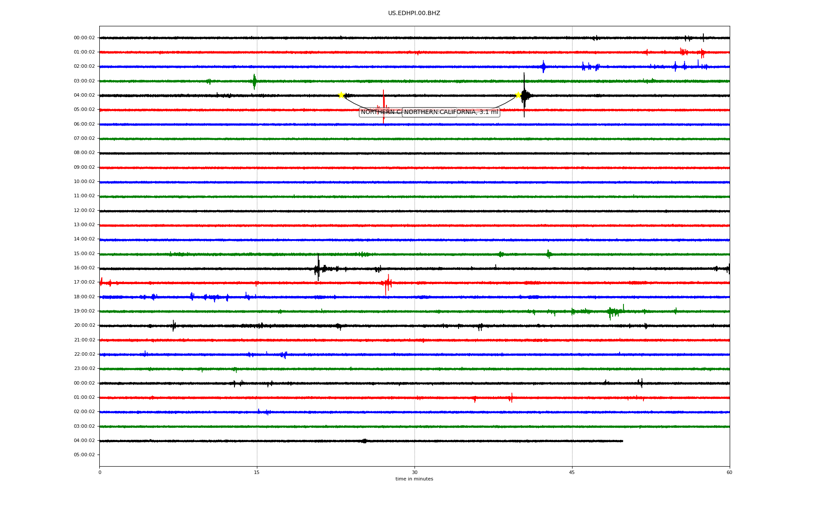Click the 30 tick label on x-axis
829x518 pixels.
414,472
